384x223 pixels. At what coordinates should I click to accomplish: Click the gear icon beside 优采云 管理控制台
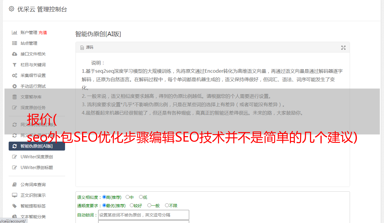11,9
